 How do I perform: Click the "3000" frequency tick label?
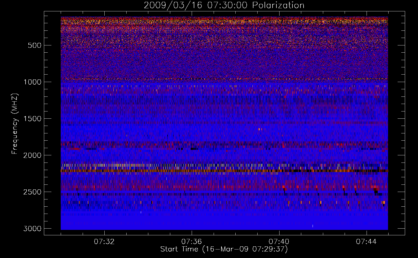32,229
